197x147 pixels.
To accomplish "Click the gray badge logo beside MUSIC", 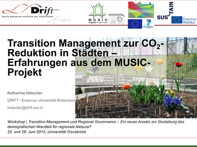I will [117, 19].
